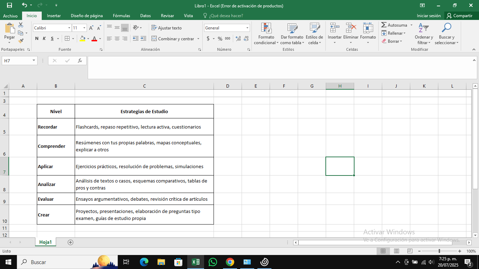Screen dimensions: 479x269
Task: Open the Pegar dropdown arrow
Action: pos(9,42)
